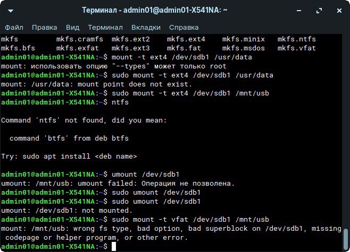Click the 'Try: sudo apt install' line
The height and width of the screenshot is (252, 350).
coord(69,157)
